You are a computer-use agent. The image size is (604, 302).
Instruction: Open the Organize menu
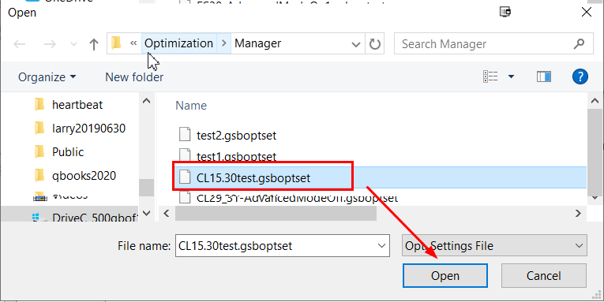tap(47, 77)
